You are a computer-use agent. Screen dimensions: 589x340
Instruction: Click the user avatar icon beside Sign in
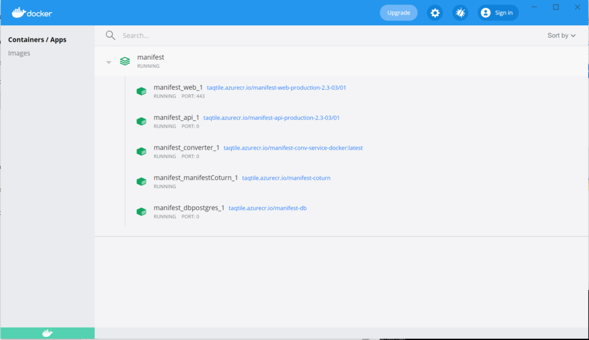[x=485, y=13]
